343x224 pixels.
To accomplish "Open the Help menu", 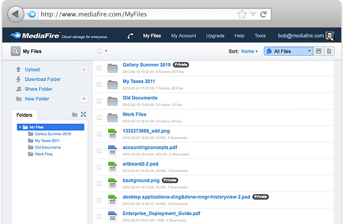I will 239,36.
